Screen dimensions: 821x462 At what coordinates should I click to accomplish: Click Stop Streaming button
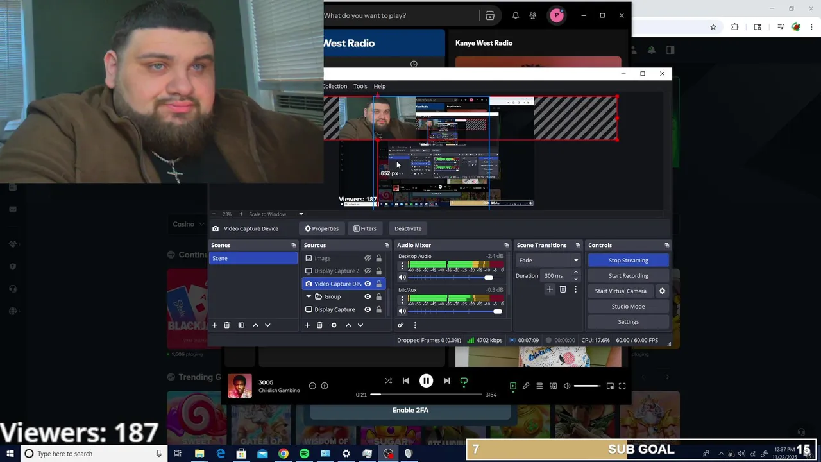[x=629, y=260]
